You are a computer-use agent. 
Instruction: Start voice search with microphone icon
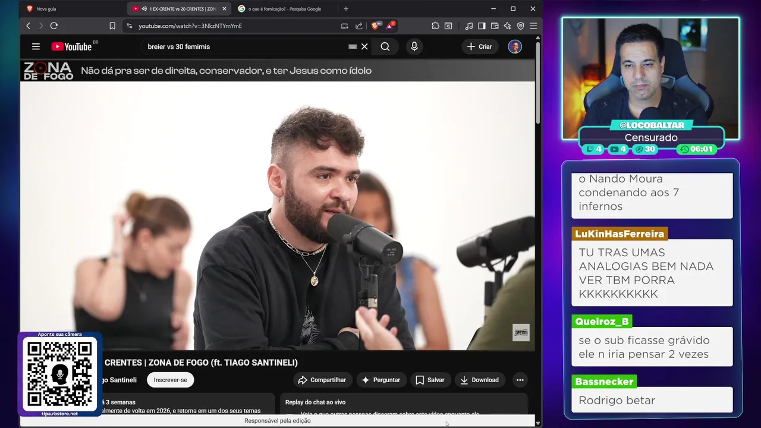tap(414, 46)
